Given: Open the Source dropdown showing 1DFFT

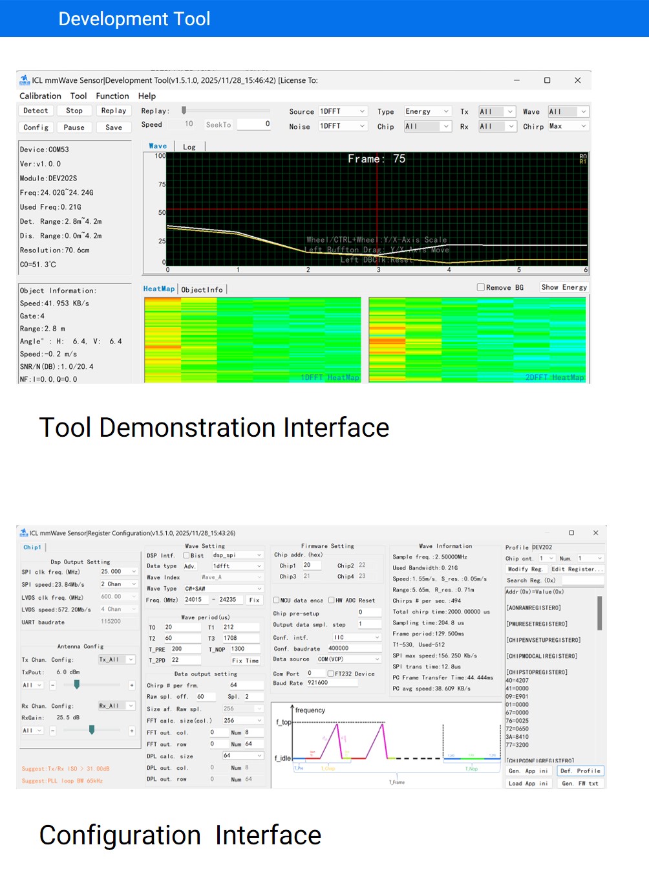Looking at the screenshot, I should pos(343,111).
